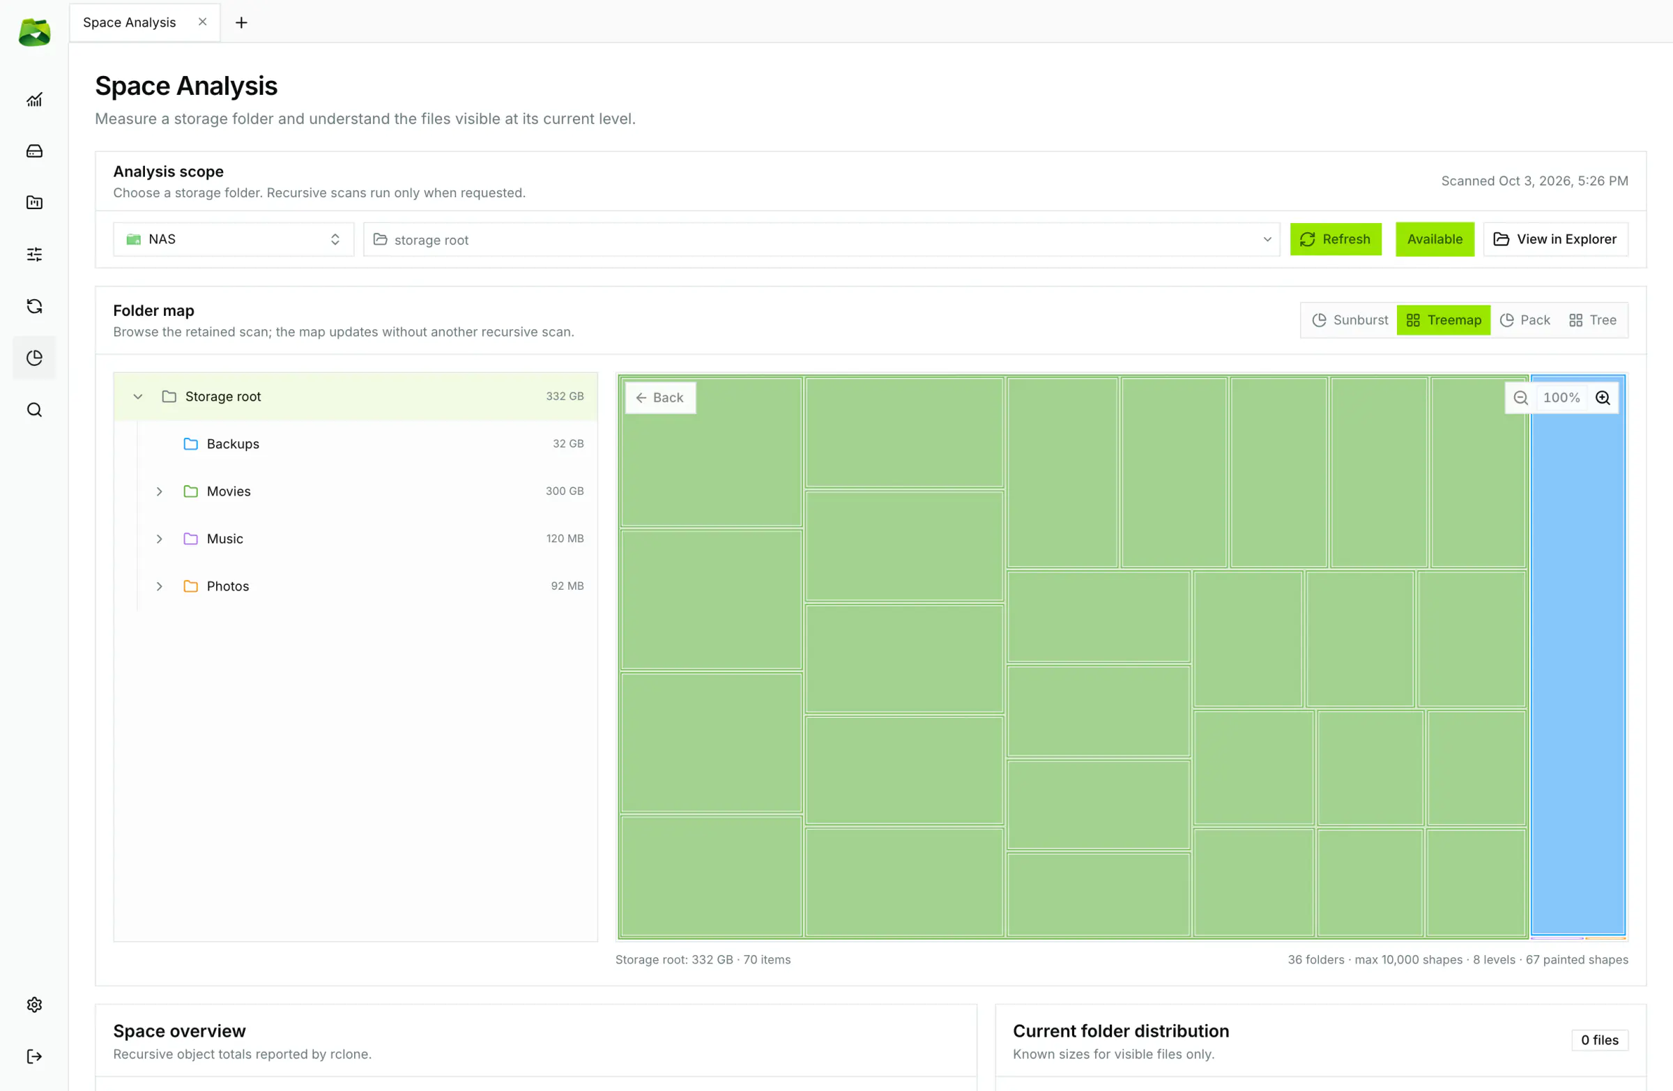Viewport: 1673px width, 1091px height.
Task: Select the Movies tree row label
Action: tap(229, 491)
